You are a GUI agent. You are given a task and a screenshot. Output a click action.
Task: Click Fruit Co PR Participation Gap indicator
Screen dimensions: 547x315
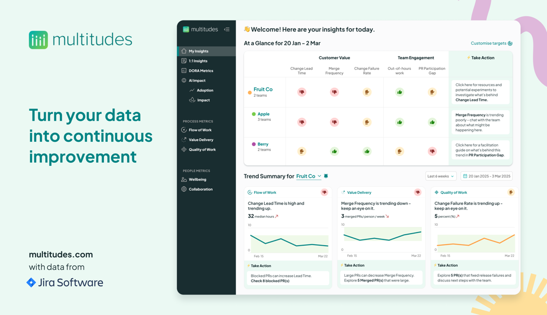pyautogui.click(x=432, y=92)
